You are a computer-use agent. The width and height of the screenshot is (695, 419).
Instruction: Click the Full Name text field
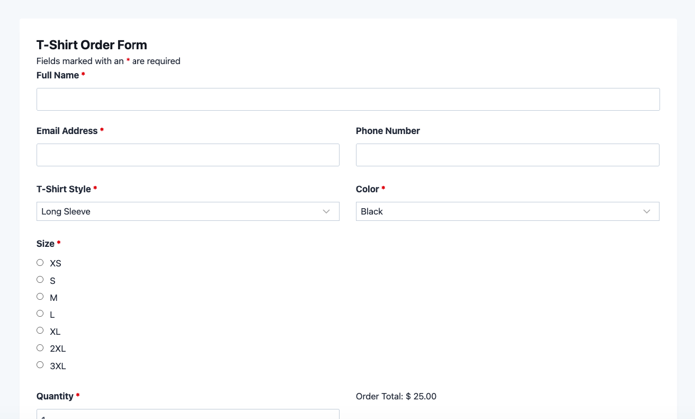point(348,99)
